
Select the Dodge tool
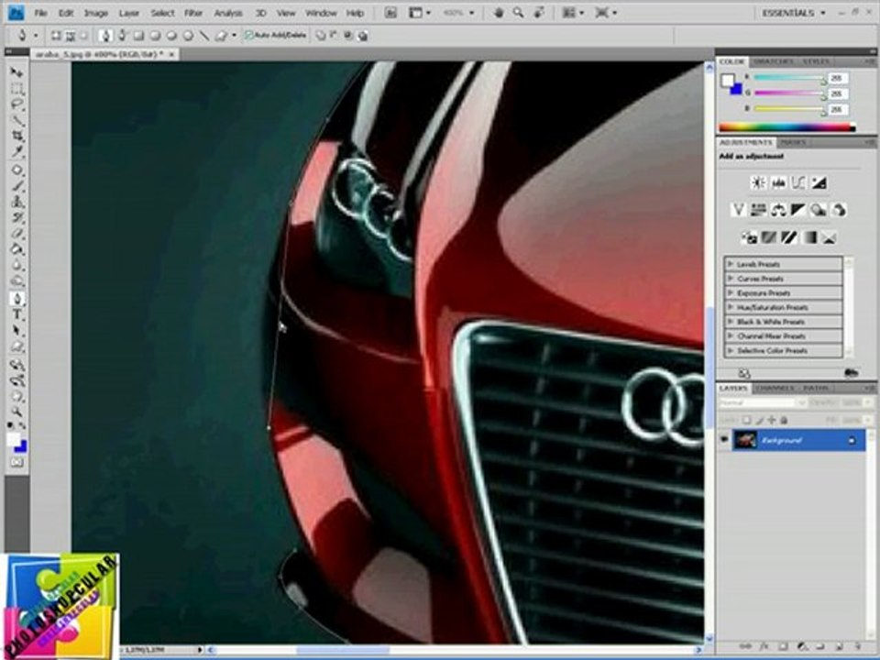[x=17, y=280]
